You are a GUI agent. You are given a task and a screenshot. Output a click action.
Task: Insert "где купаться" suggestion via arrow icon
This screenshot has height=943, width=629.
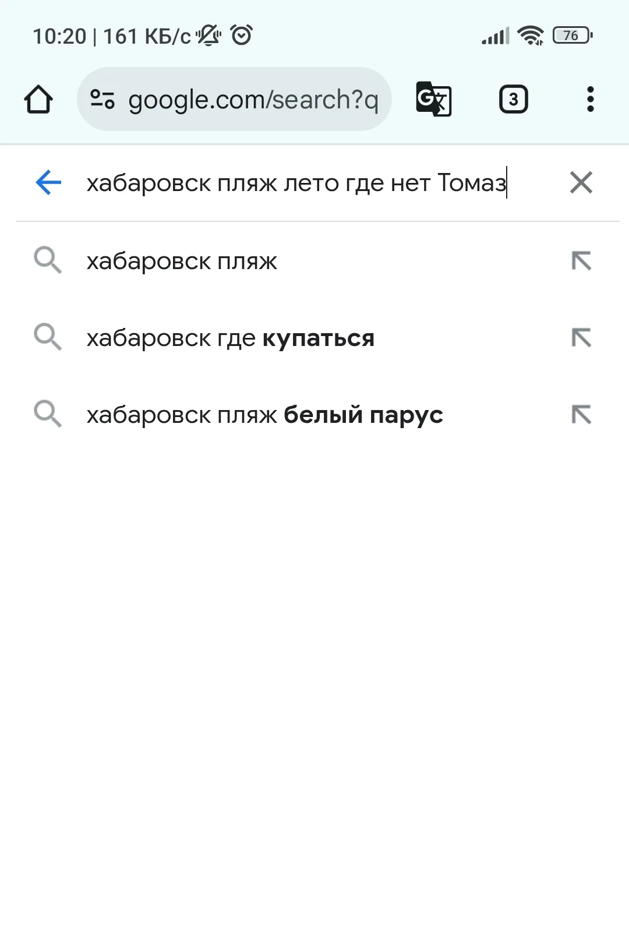[x=581, y=338]
